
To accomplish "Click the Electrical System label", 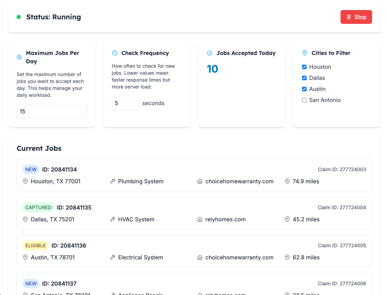I will click(x=141, y=257).
